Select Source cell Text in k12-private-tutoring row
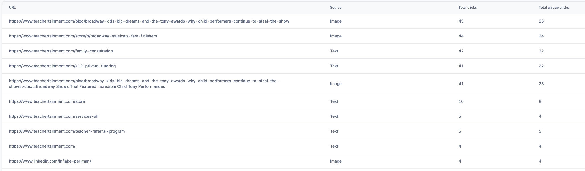 334,66
